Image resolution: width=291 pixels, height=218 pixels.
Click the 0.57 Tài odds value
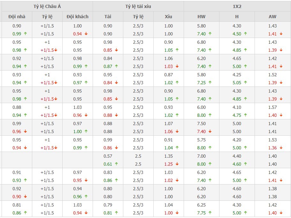tap(108, 156)
